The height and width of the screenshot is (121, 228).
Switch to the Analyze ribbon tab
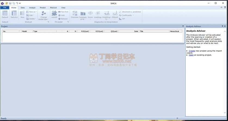coord(32,8)
